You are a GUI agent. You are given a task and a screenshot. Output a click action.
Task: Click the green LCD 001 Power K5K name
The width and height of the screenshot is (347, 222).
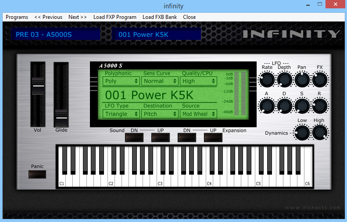coord(149,95)
